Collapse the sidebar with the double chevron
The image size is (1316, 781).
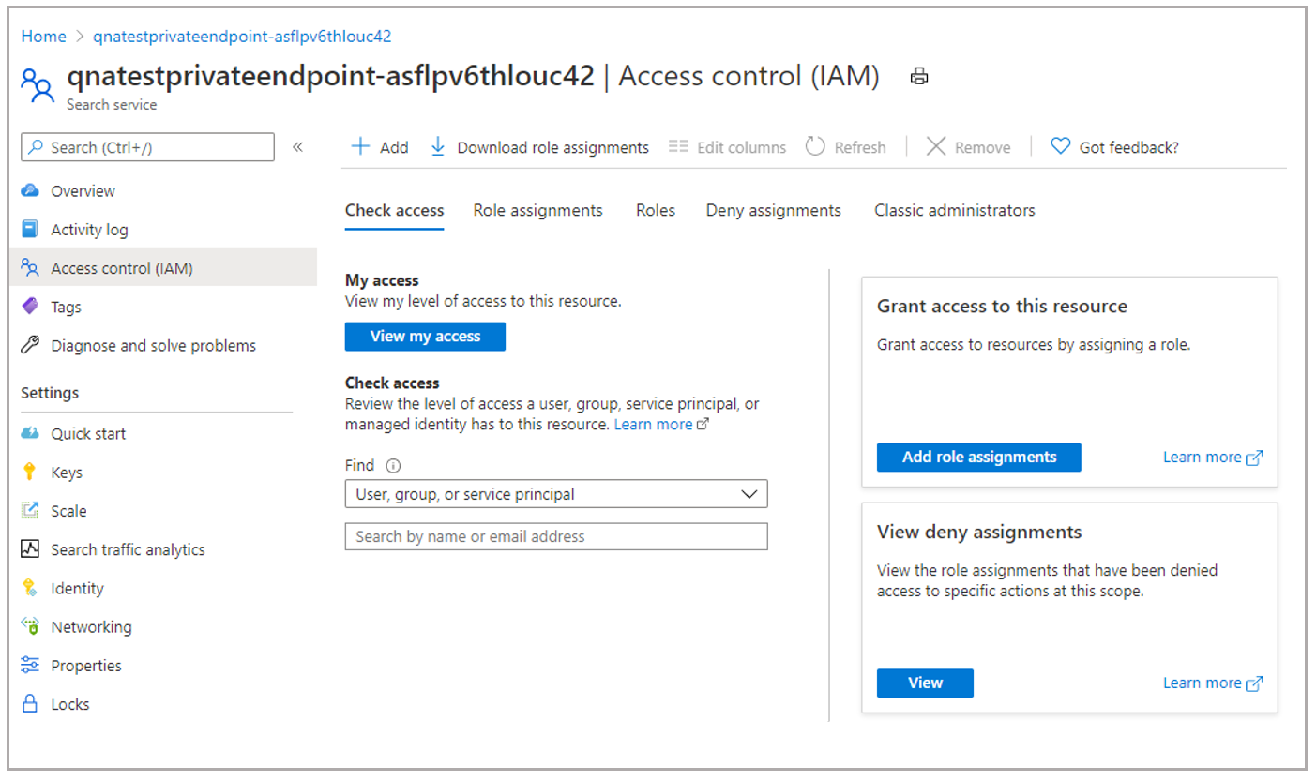pos(297,147)
